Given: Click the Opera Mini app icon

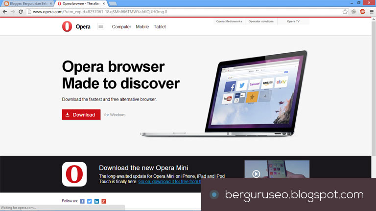Looking at the screenshot, I should pyautogui.click(x=74, y=174).
